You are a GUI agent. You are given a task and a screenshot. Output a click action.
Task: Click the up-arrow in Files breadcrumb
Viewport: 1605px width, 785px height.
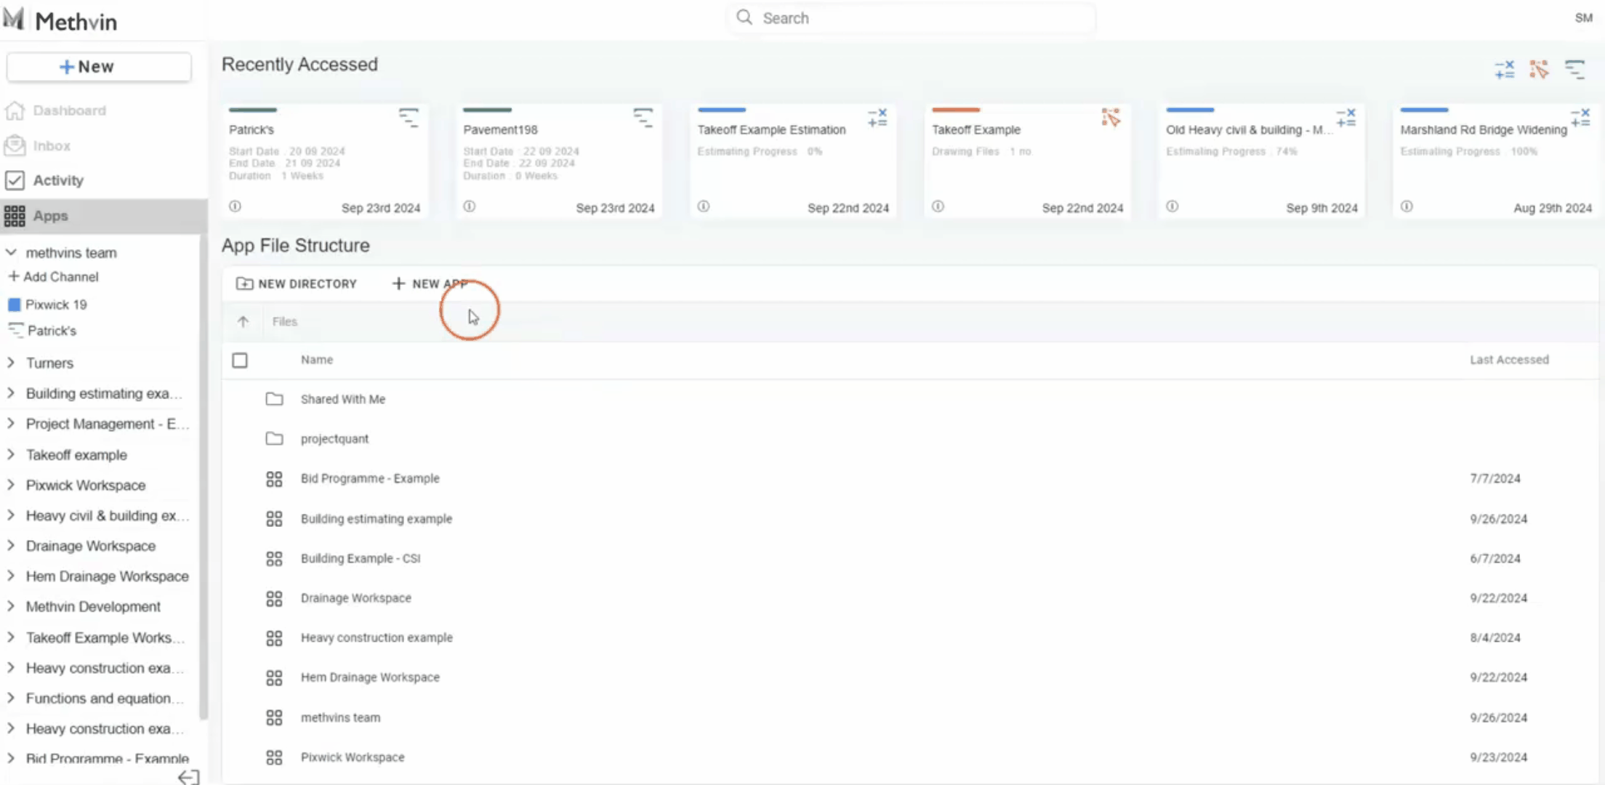point(243,321)
